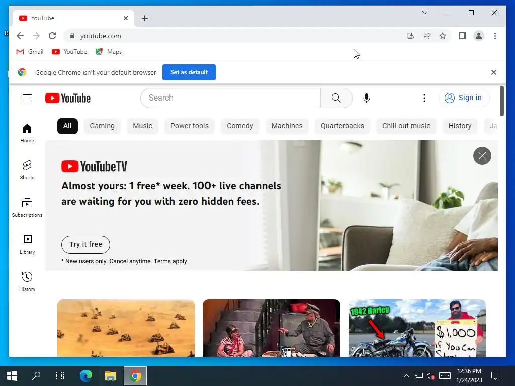Click Set as default button

click(189, 72)
